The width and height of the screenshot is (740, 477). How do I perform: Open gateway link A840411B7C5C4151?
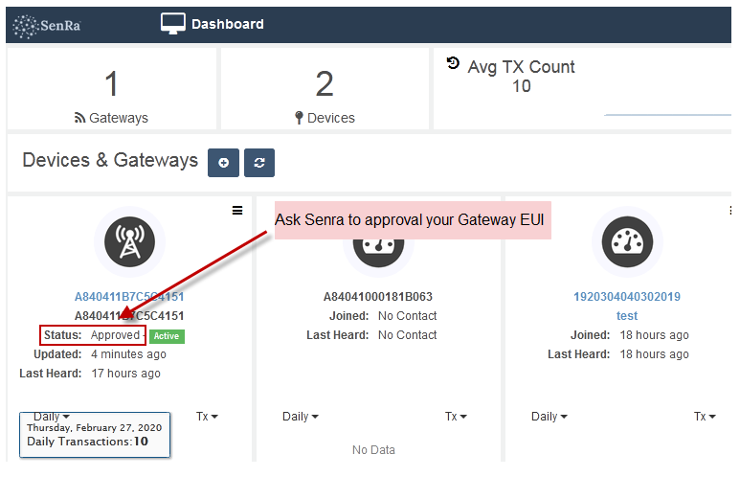(129, 297)
